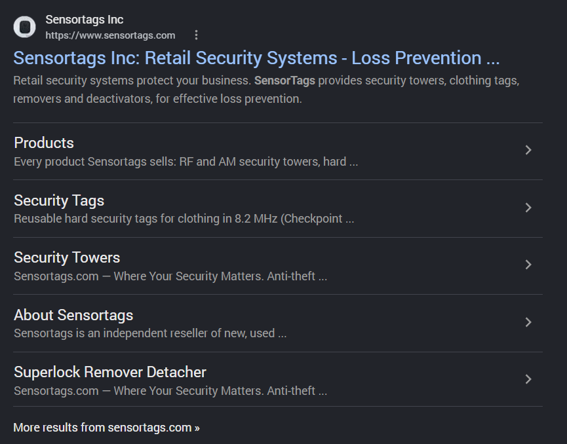
Task: Click the chevron beside Security Towers
Action: point(528,265)
